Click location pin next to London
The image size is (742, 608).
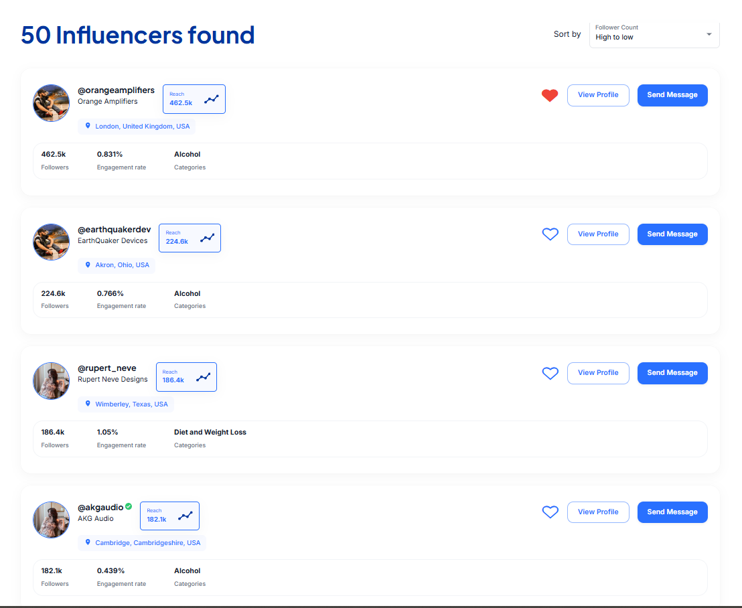point(88,125)
